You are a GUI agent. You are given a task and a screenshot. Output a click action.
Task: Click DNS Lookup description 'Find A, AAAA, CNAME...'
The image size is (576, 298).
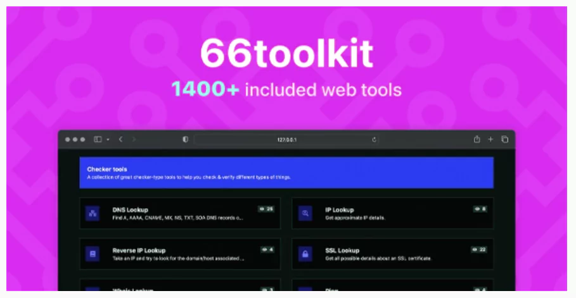coord(177,218)
